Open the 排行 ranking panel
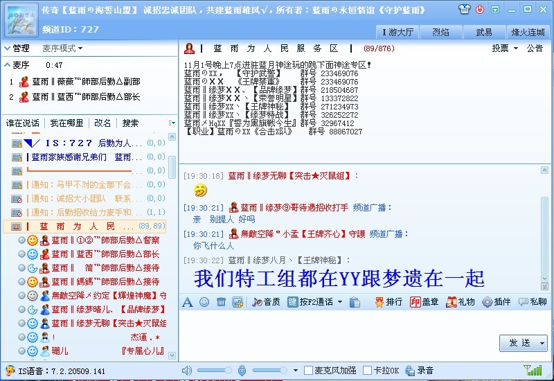This screenshot has height=381, width=554. [x=388, y=302]
